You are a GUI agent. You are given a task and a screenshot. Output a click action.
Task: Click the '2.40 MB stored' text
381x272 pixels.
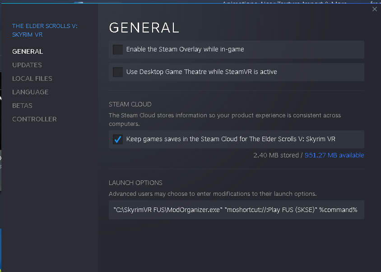(x=275, y=155)
